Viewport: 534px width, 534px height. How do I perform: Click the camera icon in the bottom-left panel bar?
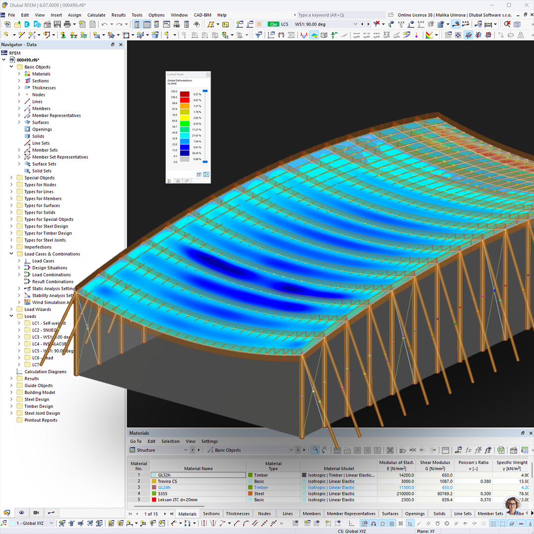pos(36,513)
